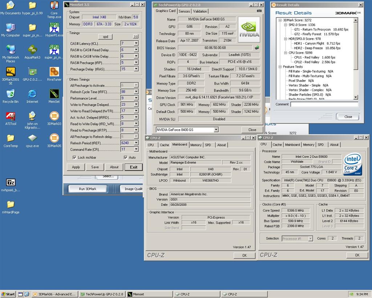Click the Comment field in Result Details

pos(324,104)
